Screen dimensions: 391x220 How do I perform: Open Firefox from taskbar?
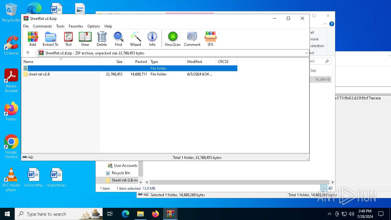[x=155, y=214]
